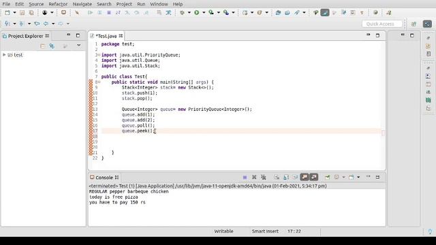Click the green Run button icon
The image size is (436, 245).
pyautogui.click(x=197, y=12)
